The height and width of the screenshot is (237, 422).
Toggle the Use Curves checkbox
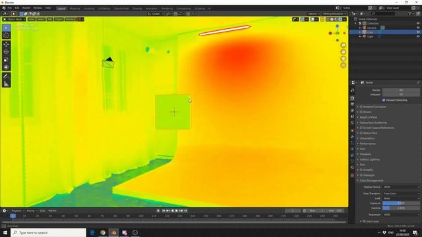pyautogui.click(x=365, y=221)
